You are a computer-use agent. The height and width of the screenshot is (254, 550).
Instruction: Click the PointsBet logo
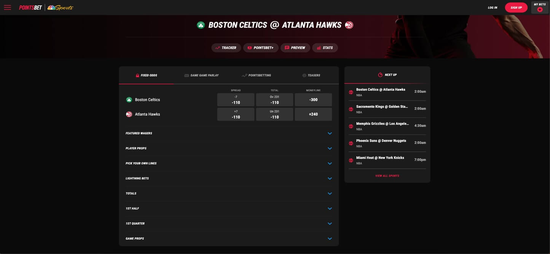(x=30, y=8)
